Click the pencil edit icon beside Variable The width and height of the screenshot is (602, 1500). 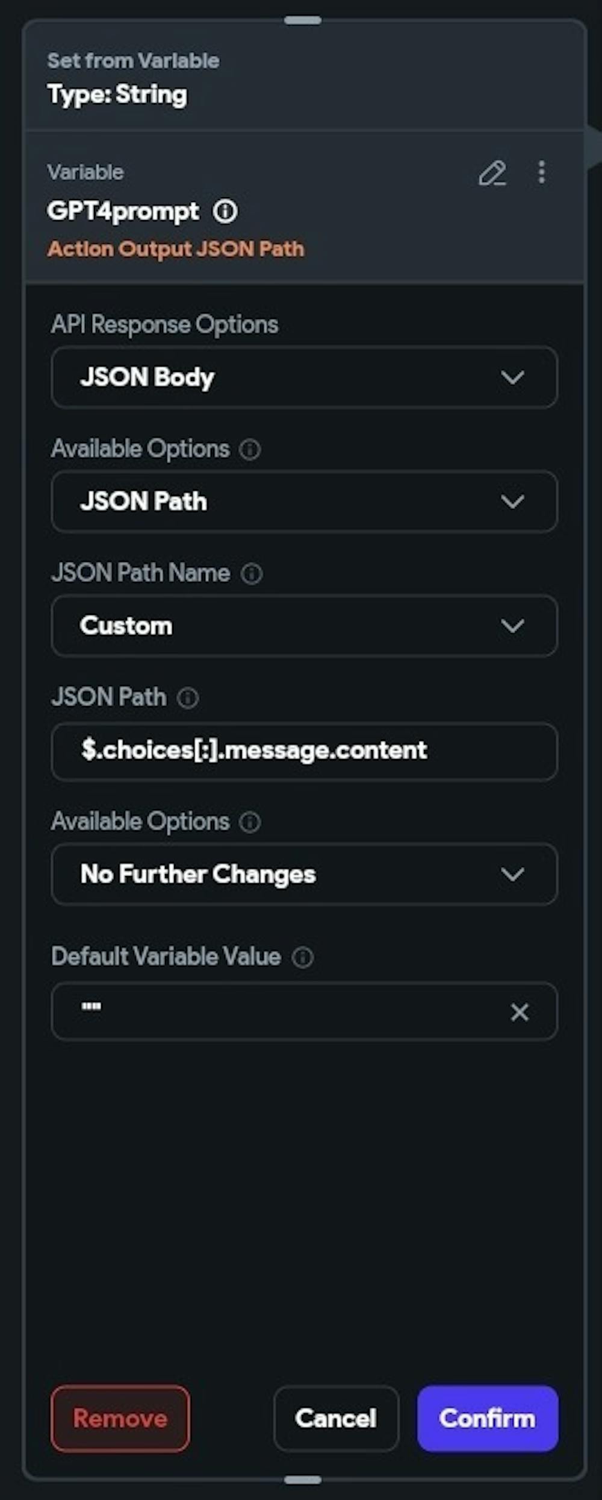coord(492,174)
